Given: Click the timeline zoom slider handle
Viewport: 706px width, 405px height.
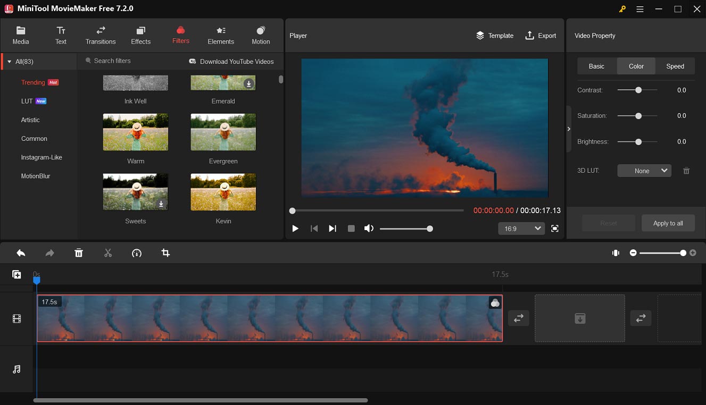Looking at the screenshot, I should (683, 253).
